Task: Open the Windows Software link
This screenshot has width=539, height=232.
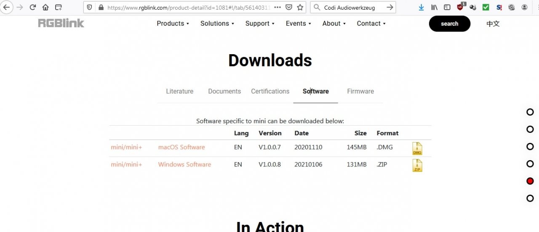Action: click(x=184, y=164)
